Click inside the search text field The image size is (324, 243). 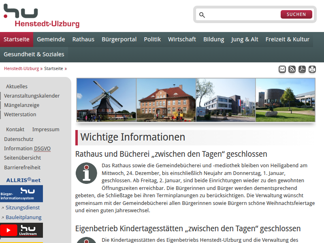[x=243, y=15]
